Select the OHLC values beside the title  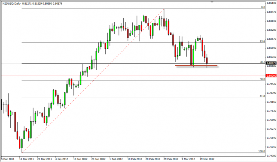[x=42, y=3]
